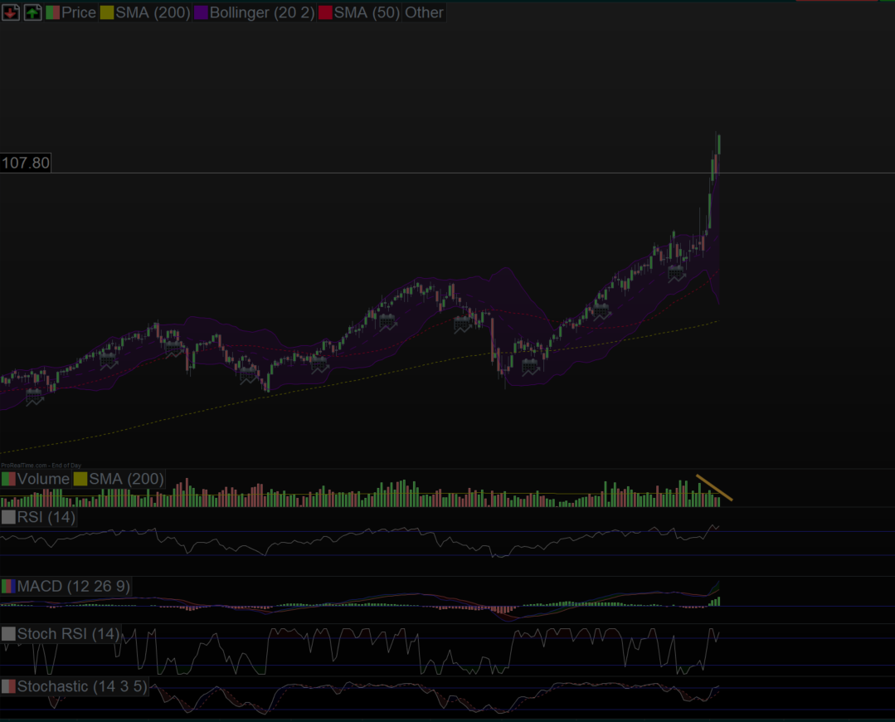Click the green up-arrow icon in top toolbar
The height and width of the screenshot is (722, 895).
[32, 12]
